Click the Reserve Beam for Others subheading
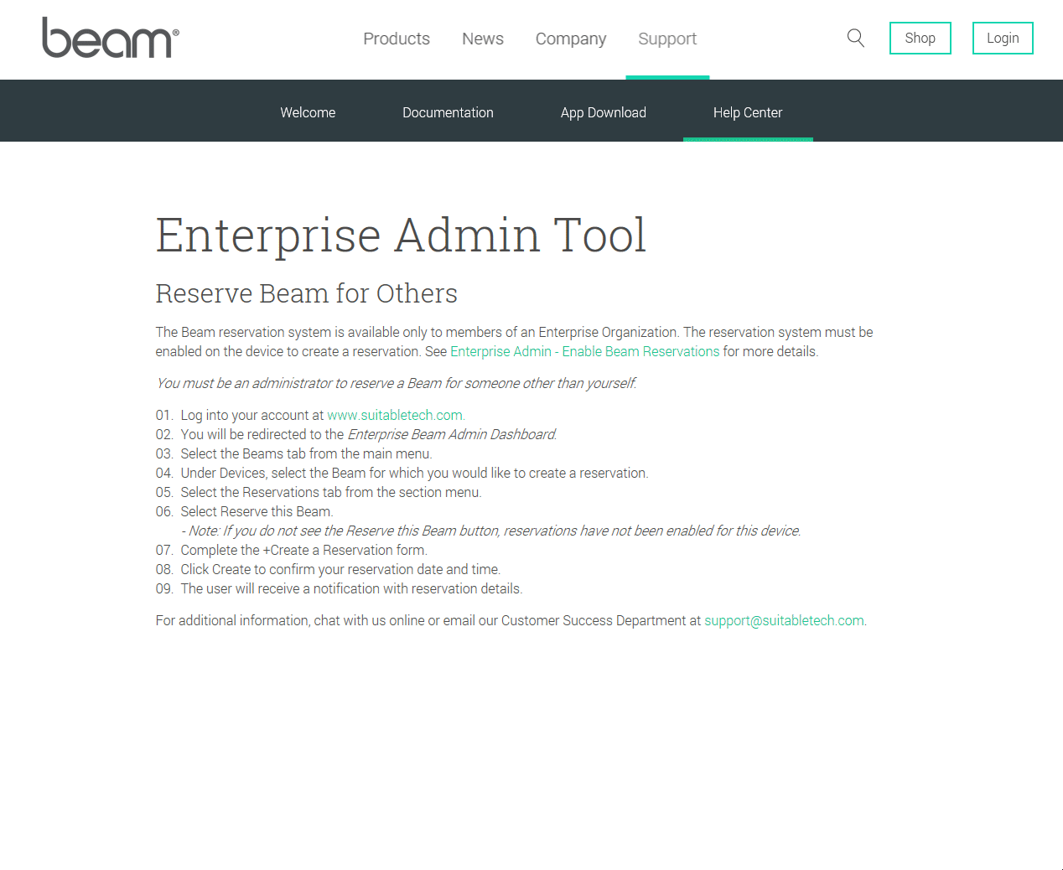The width and height of the screenshot is (1063, 870). 307,293
